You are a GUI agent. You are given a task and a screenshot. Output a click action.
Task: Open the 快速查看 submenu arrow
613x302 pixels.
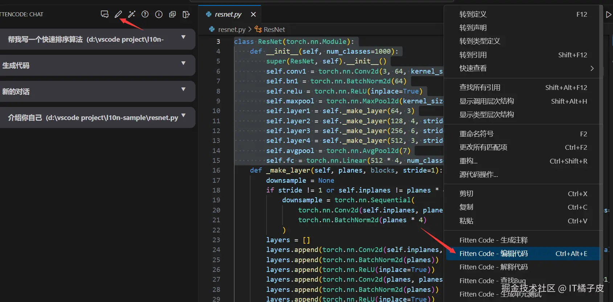point(592,68)
